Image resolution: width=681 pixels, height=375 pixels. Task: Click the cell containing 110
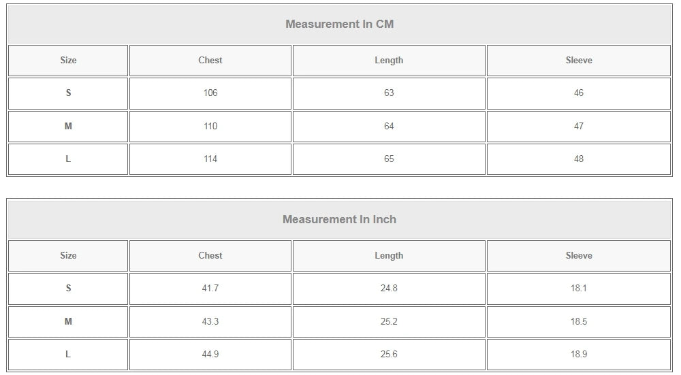coord(210,127)
